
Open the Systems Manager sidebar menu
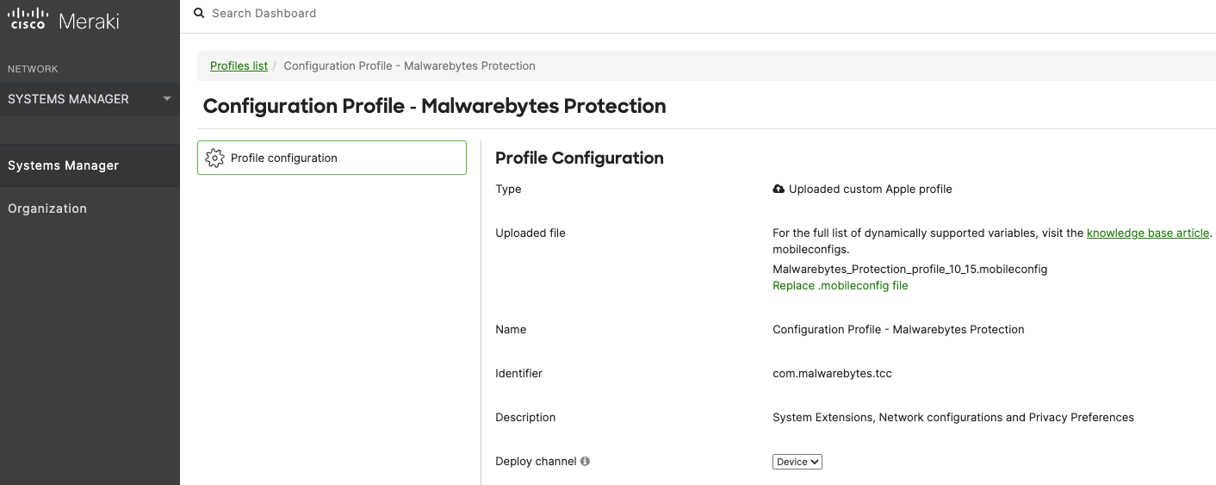[x=64, y=165]
